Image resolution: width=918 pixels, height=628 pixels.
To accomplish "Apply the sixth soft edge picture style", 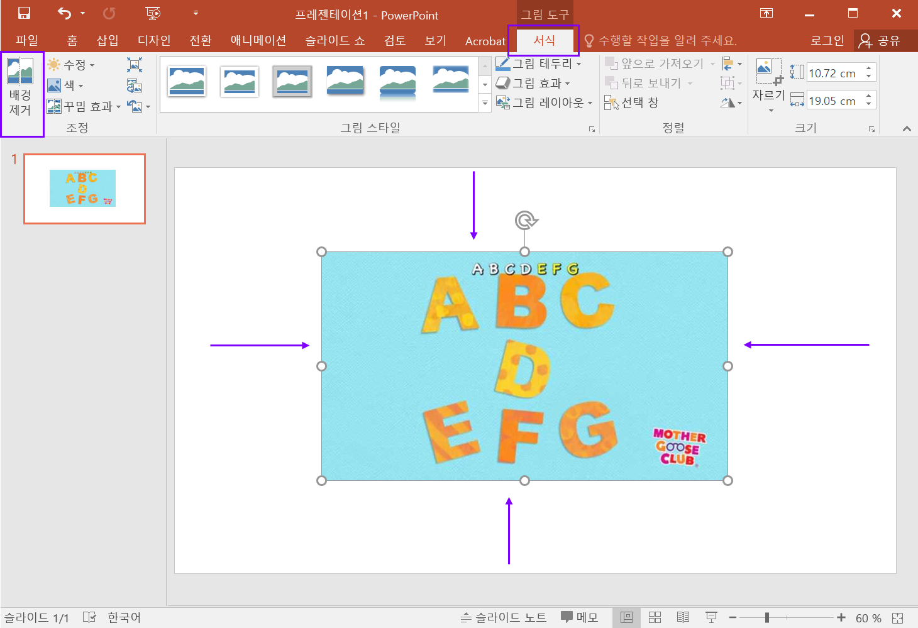I will coord(451,80).
